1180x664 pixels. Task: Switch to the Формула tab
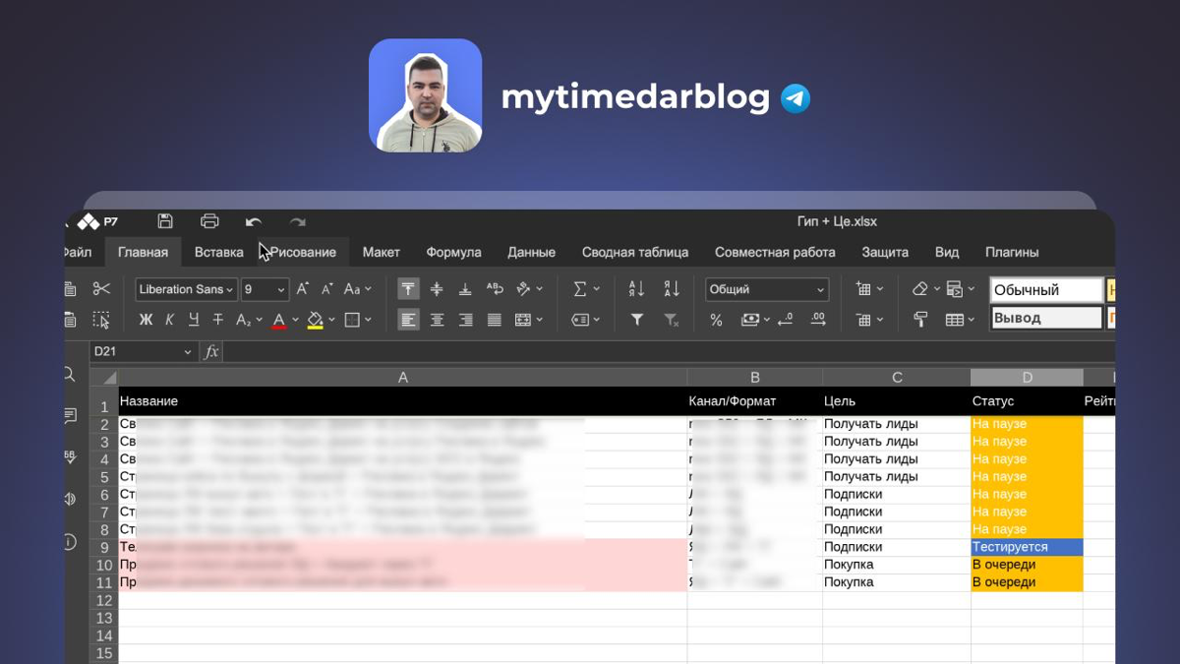[x=453, y=252]
